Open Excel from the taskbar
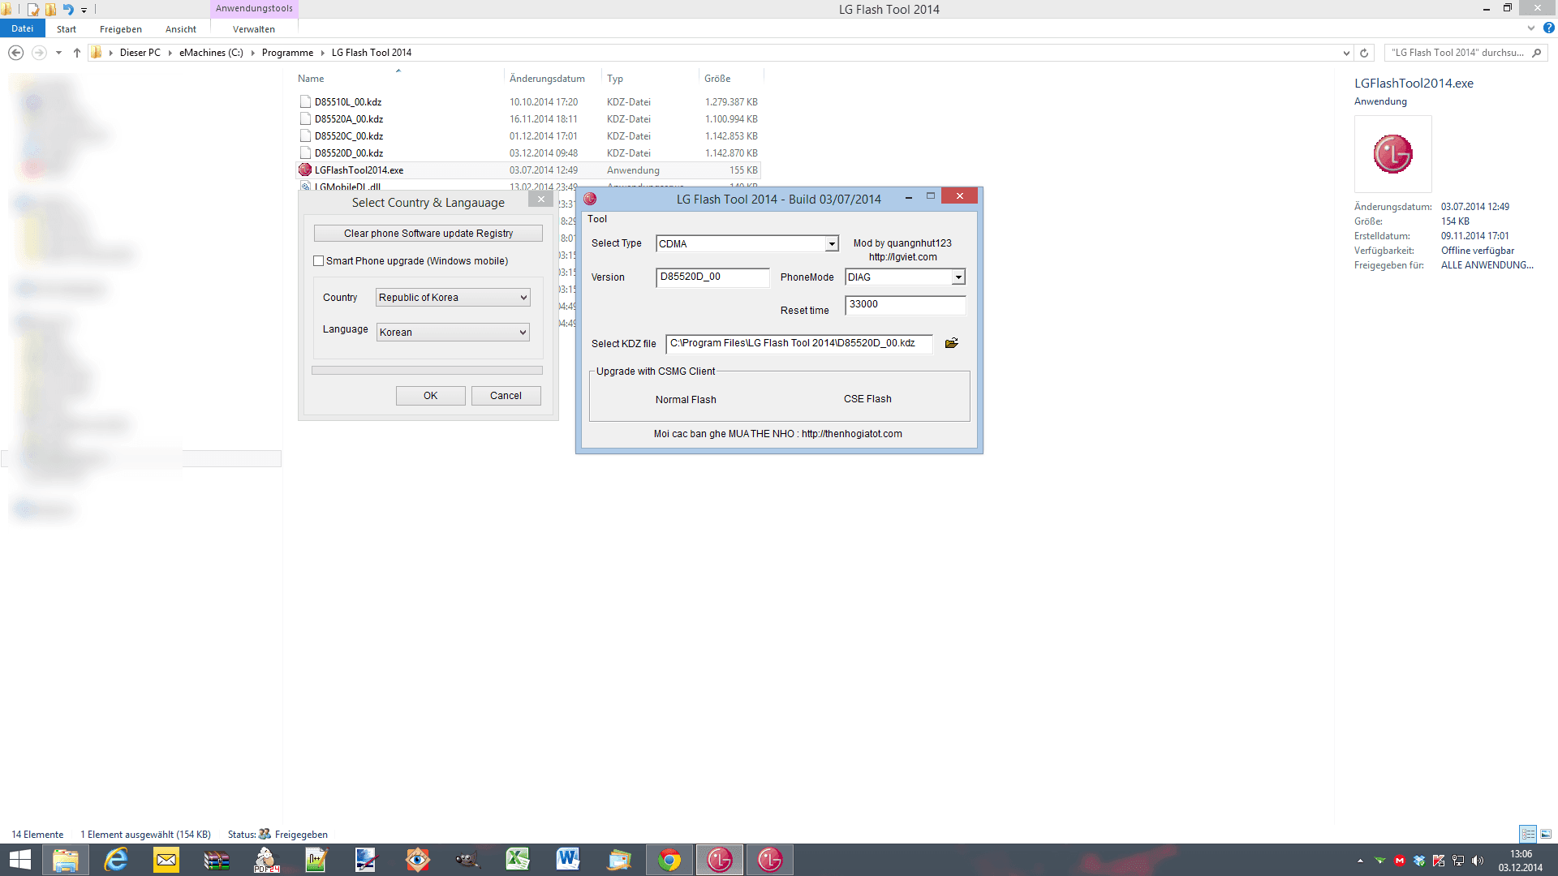The height and width of the screenshot is (876, 1558). [x=518, y=860]
